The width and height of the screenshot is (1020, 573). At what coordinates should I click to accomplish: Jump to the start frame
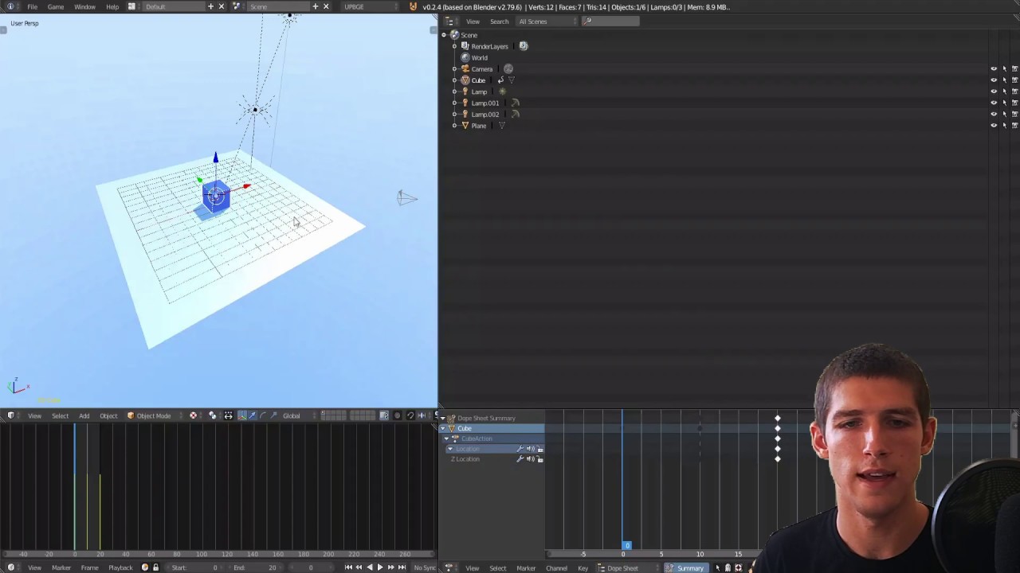[x=348, y=567]
